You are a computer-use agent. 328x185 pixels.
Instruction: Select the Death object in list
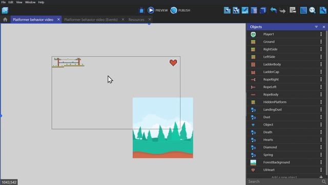tap(286, 132)
